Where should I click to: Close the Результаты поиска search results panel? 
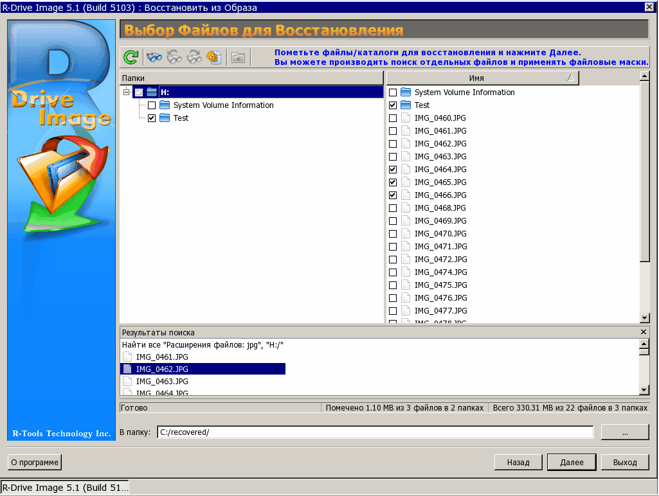(644, 332)
